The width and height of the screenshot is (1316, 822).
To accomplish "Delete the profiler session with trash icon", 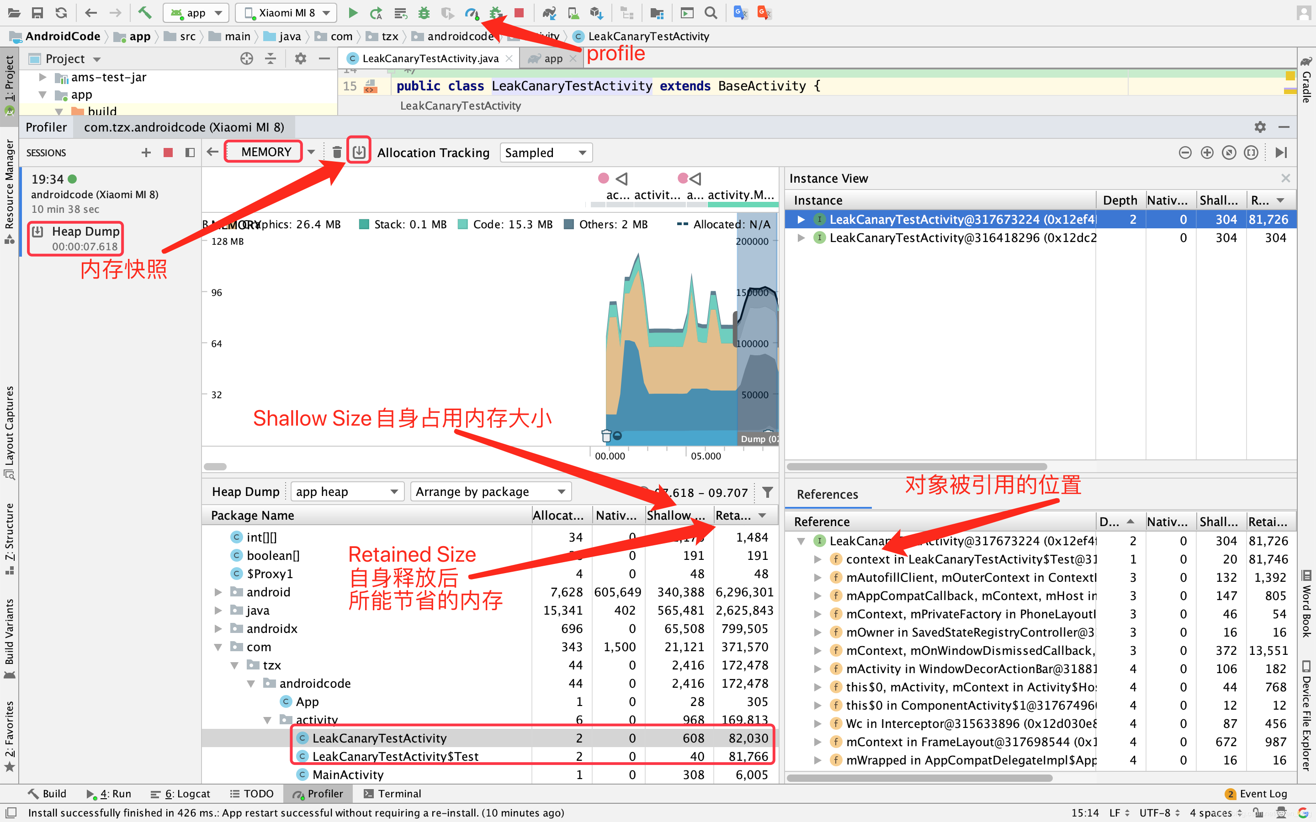I will point(337,152).
